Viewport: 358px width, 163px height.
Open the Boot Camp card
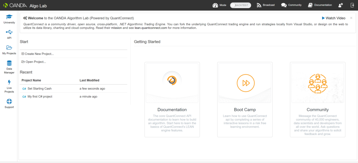pyautogui.click(x=245, y=99)
